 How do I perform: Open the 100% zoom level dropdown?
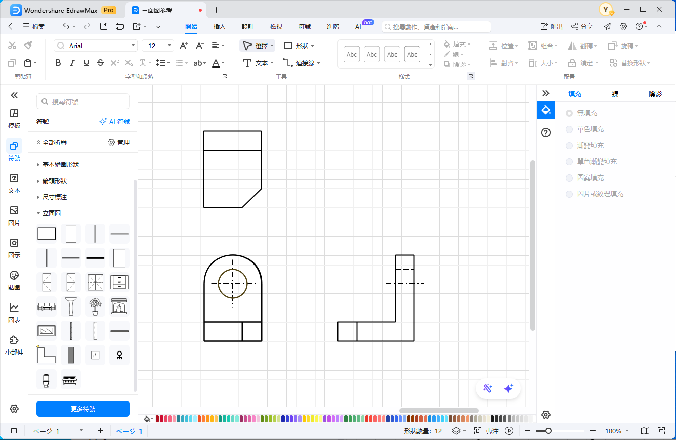pos(617,431)
